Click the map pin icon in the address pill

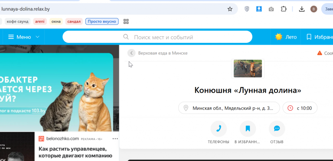[186, 108]
